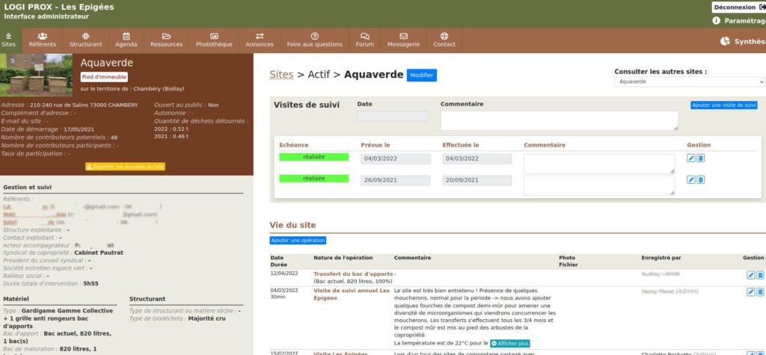
Task: Click the edit pencil icon for the 04/03/2022 visit
Action: pyautogui.click(x=691, y=158)
